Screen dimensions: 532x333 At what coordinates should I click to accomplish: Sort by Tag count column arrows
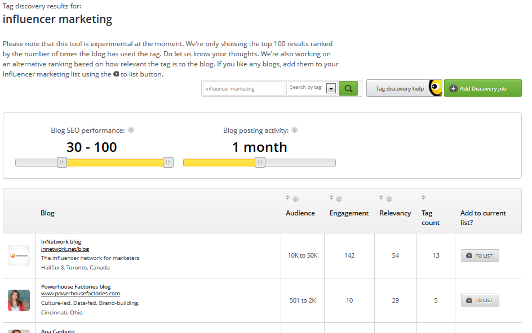point(423,197)
